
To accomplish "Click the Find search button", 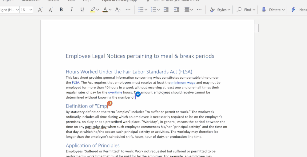I will click(x=244, y=10).
